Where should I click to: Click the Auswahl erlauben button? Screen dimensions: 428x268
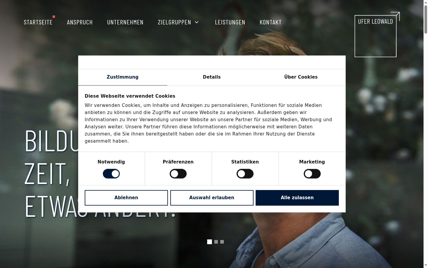coord(212,198)
